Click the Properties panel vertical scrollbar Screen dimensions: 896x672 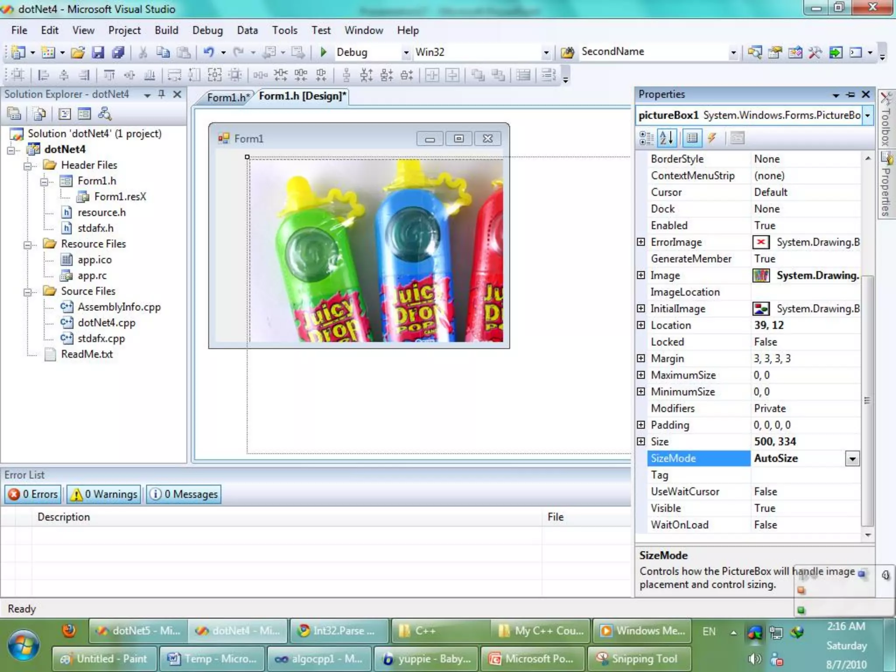[867, 400]
